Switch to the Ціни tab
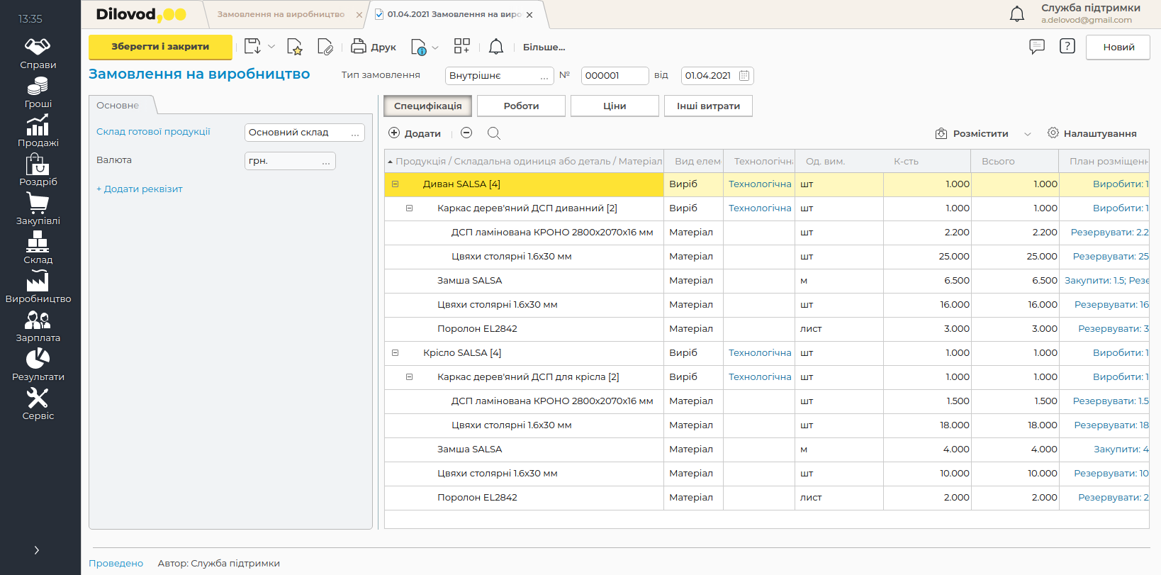1161x575 pixels. pyautogui.click(x=615, y=106)
